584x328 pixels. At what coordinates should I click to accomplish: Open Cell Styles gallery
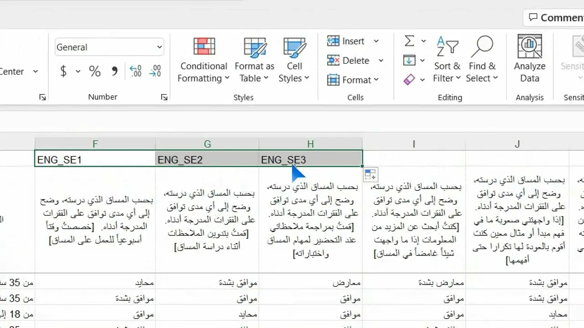point(294,60)
